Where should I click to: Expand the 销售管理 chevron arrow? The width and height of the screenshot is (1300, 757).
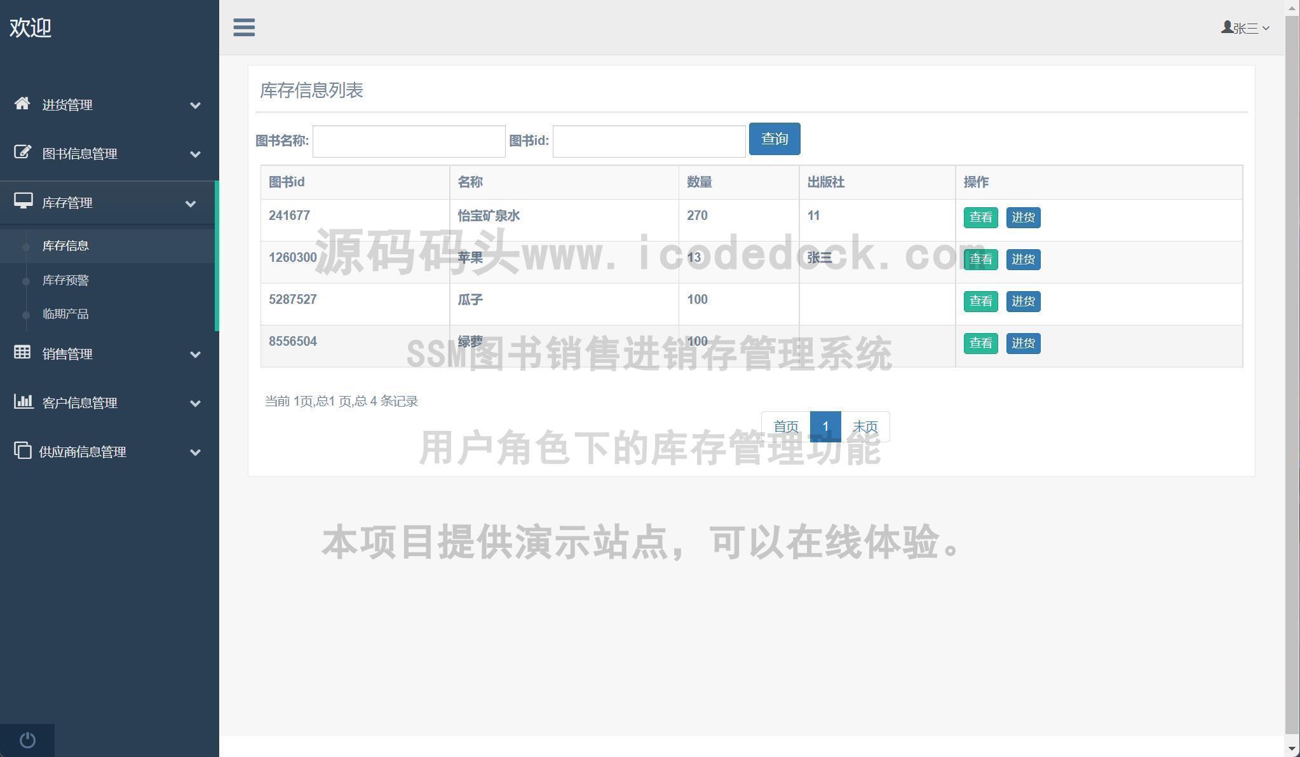(x=195, y=355)
